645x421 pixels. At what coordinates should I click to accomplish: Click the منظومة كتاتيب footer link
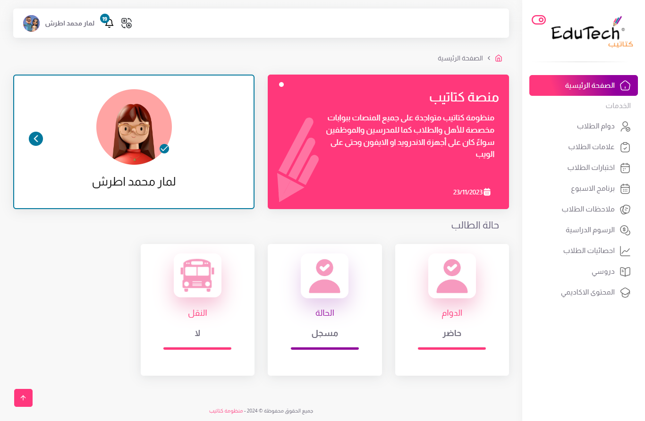pos(226,411)
